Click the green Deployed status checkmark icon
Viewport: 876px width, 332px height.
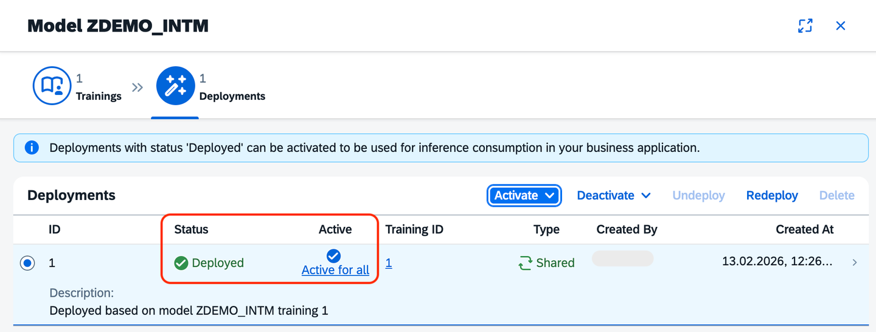[181, 263]
